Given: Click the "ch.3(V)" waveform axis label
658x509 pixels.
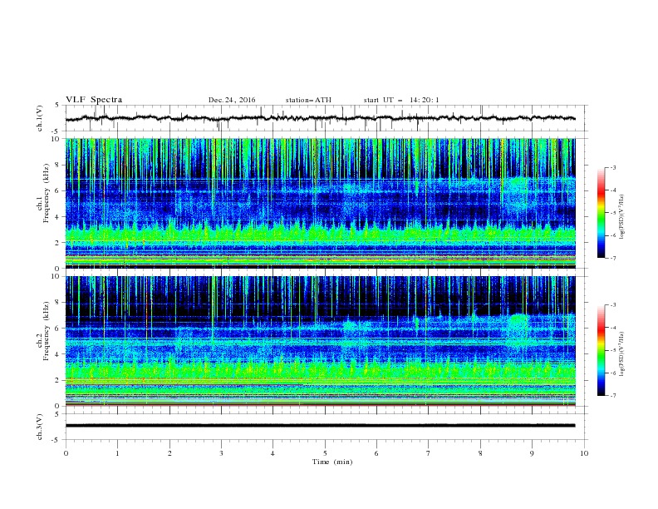Looking at the screenshot, I should [40, 427].
